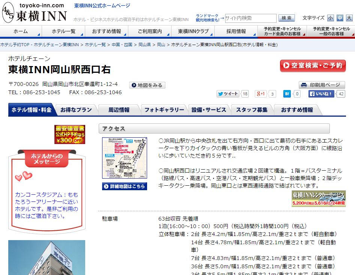Viewport: 355px width, 275px height.
Task: Click the 空室検索・ご予約 button
Action: 313,66
